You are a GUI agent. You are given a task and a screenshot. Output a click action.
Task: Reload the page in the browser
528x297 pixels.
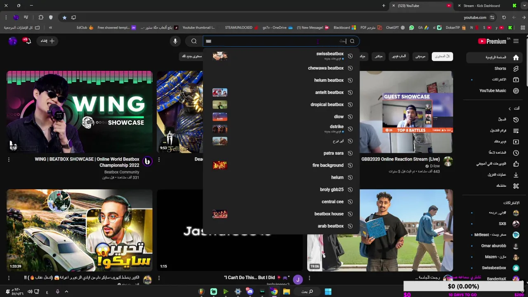(504, 17)
